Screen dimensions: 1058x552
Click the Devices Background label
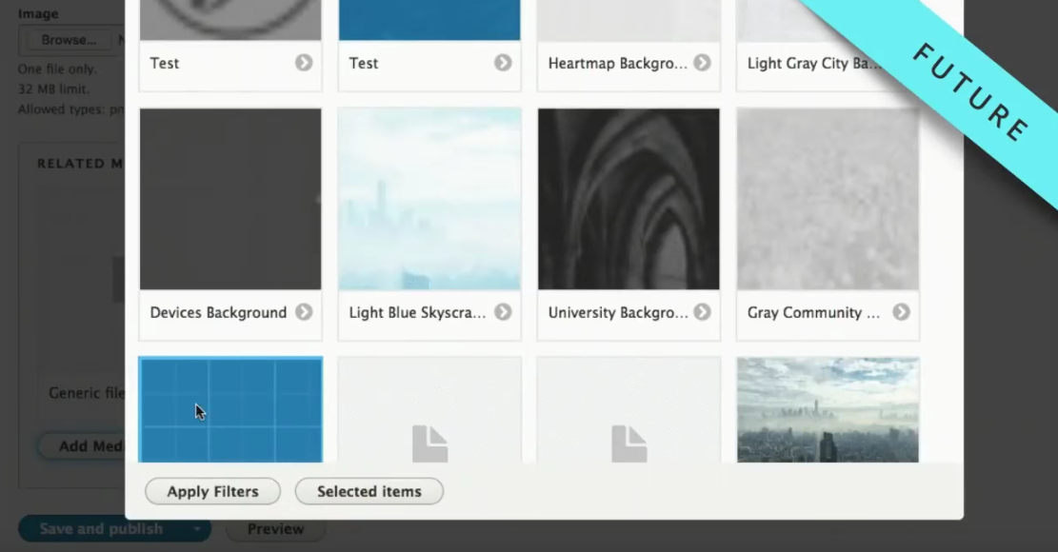point(219,313)
